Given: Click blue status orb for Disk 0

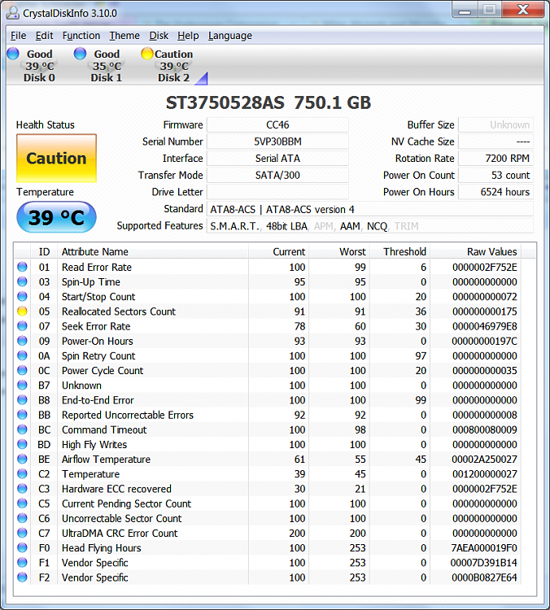Looking at the screenshot, I should tap(13, 54).
